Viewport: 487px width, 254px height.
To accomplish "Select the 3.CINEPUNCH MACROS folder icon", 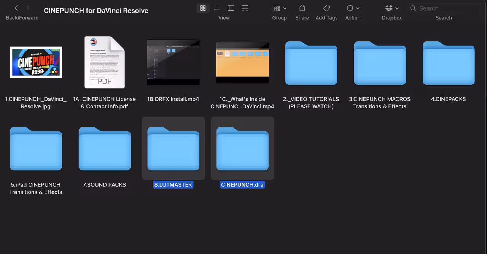I will (380, 63).
